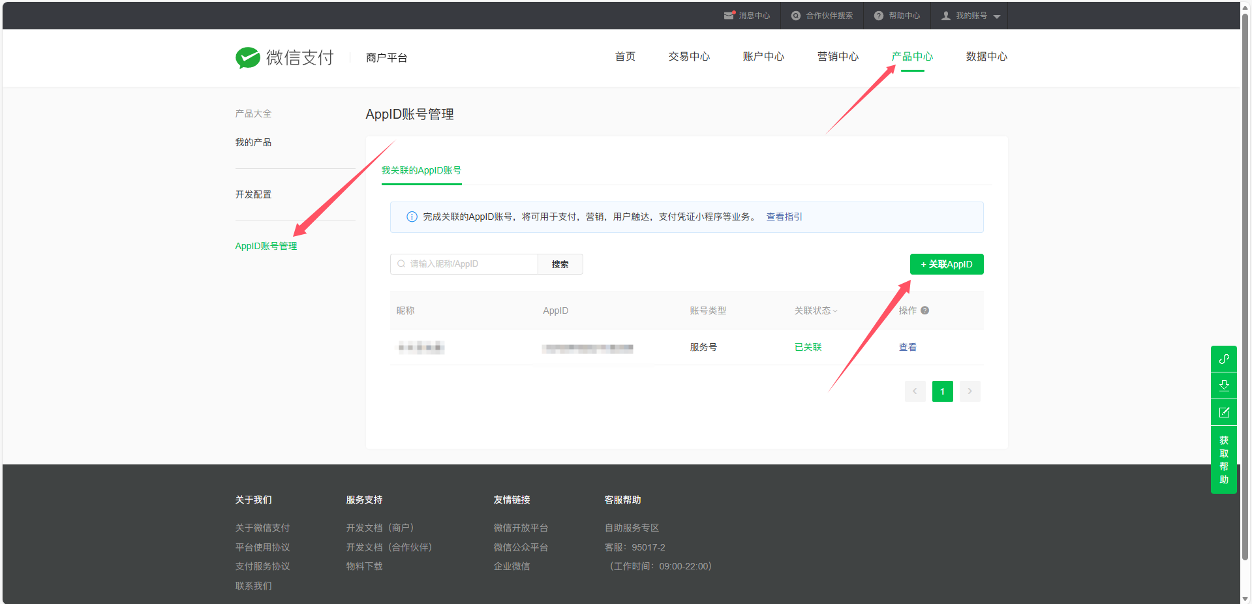Select 开发配置 in the left sidebar
Viewport: 1252px width, 604px height.
[253, 194]
